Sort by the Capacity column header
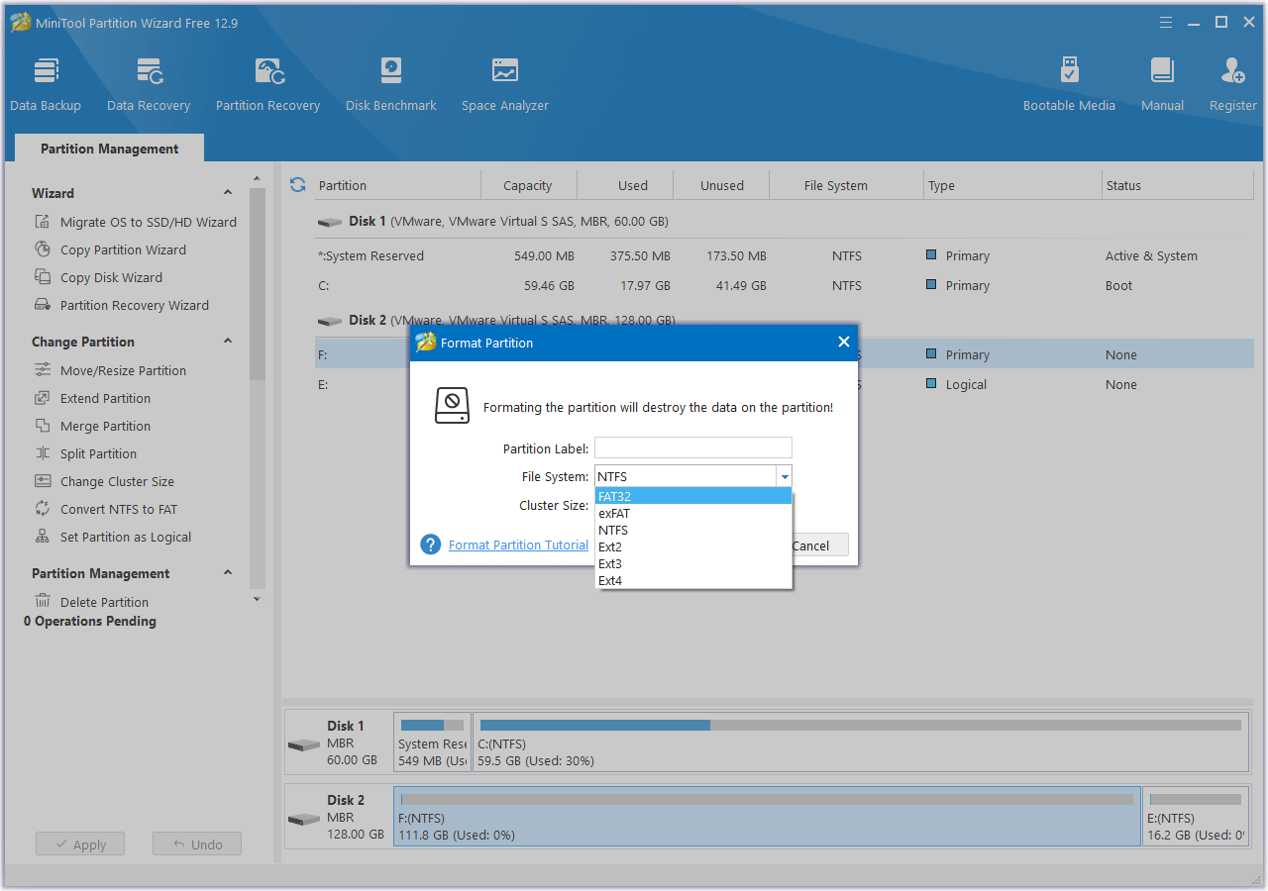This screenshot has width=1268, height=891. coord(528,185)
